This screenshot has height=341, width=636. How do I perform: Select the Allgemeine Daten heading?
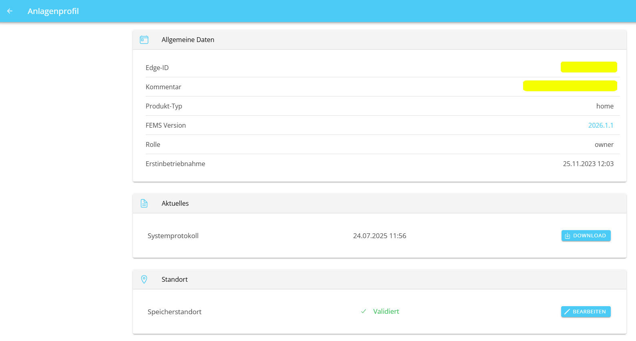coord(188,40)
